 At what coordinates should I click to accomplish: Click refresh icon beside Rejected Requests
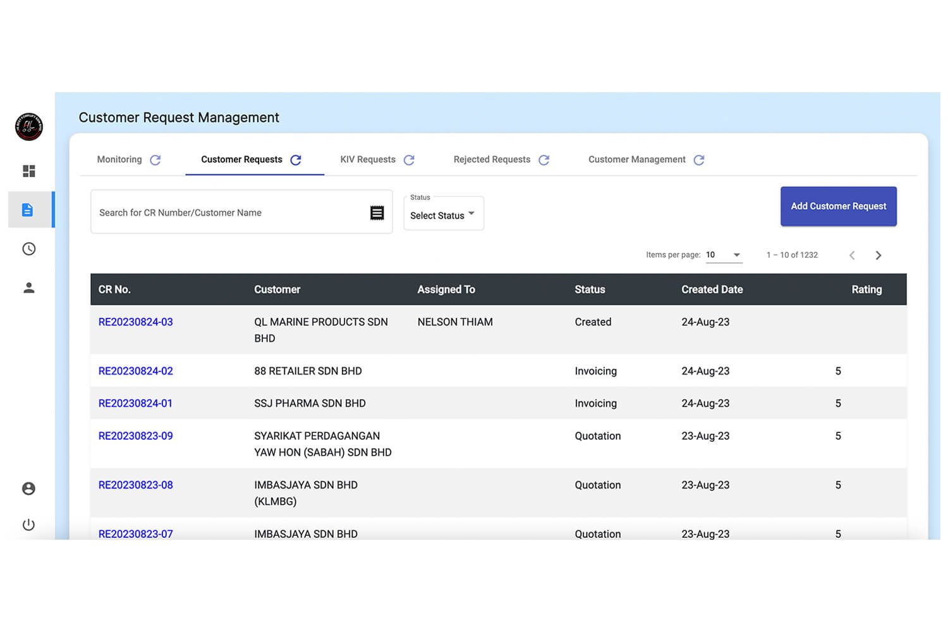point(544,160)
